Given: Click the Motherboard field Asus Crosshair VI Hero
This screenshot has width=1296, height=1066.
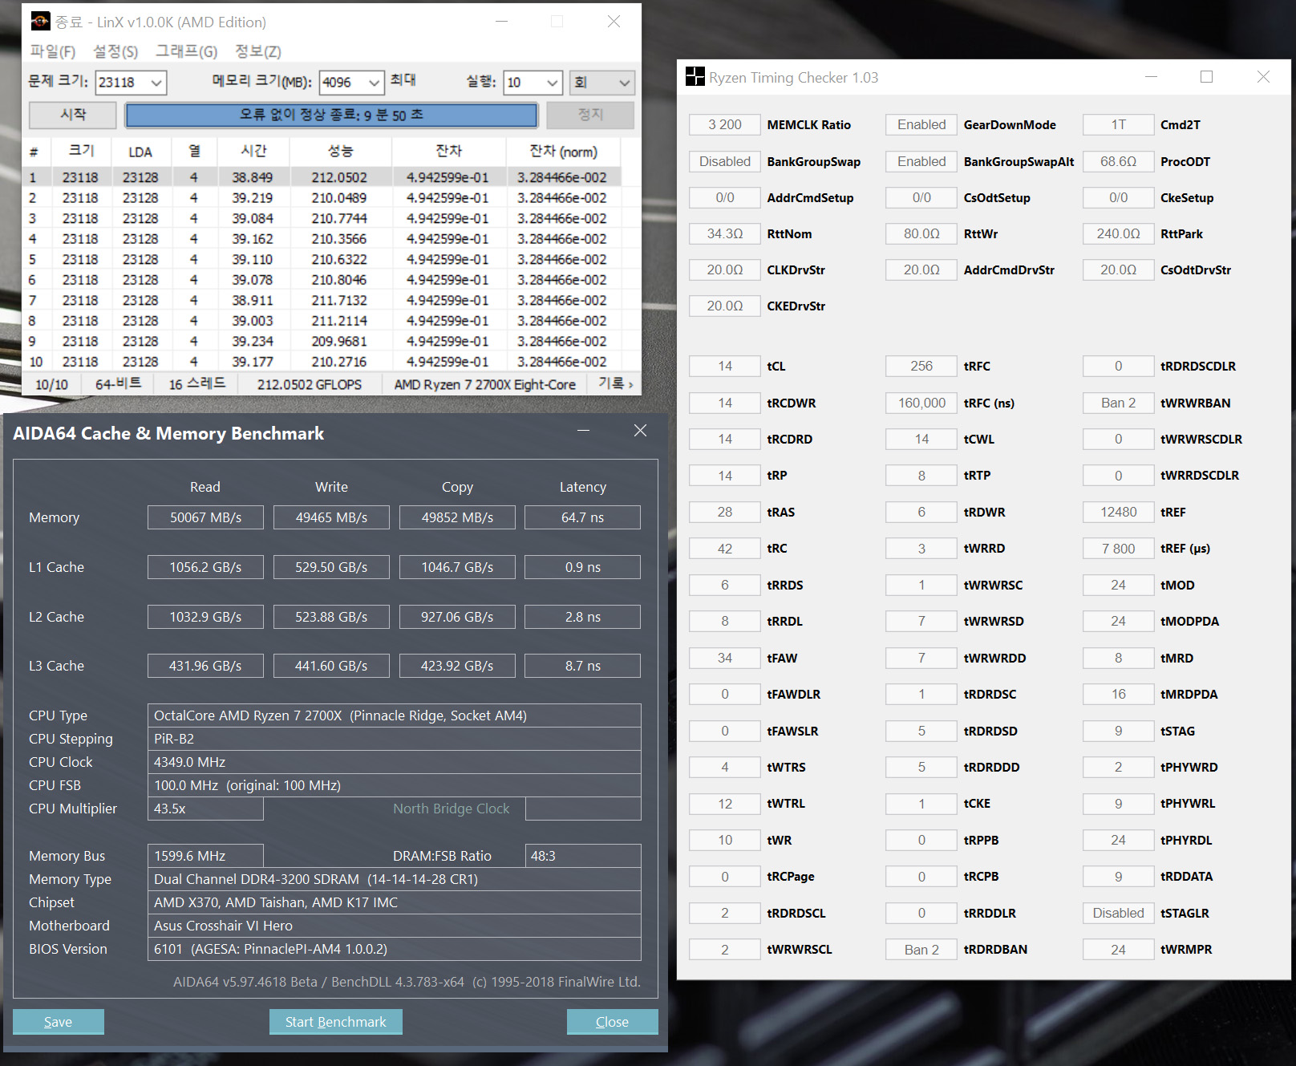Looking at the screenshot, I should pyautogui.click(x=395, y=926).
